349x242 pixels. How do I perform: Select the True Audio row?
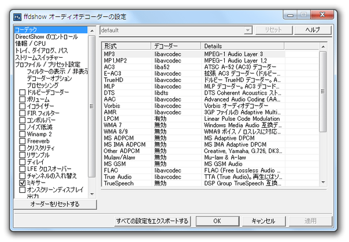pos(194,177)
